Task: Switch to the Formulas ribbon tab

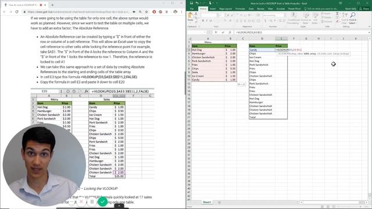Action: pos(240,9)
